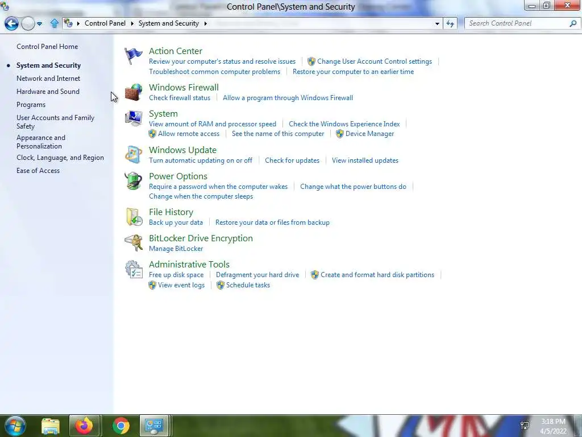The image size is (582, 437).
Task: Click the address bar refresh icon
Action: [x=450, y=23]
